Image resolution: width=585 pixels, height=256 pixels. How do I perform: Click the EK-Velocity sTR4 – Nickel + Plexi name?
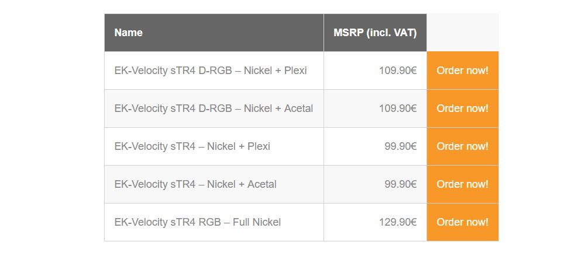click(192, 146)
